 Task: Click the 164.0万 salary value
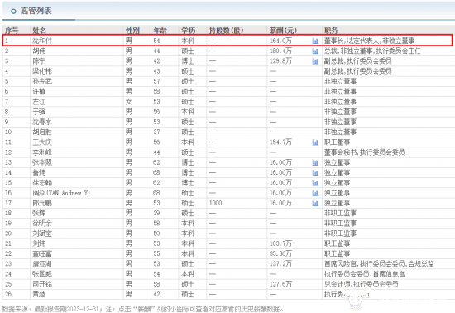pos(280,41)
